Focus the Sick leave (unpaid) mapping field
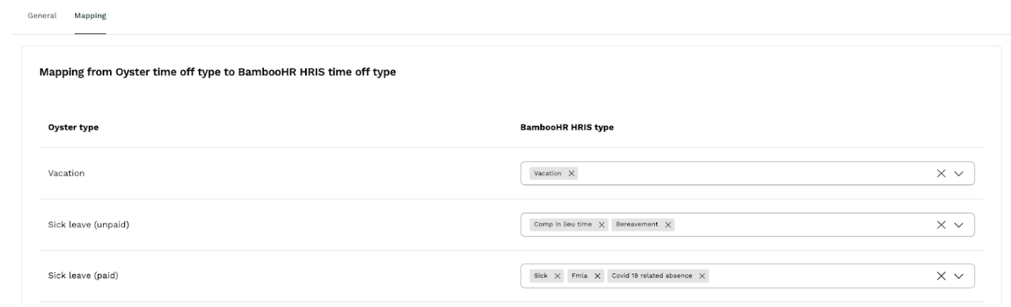 tap(747, 225)
